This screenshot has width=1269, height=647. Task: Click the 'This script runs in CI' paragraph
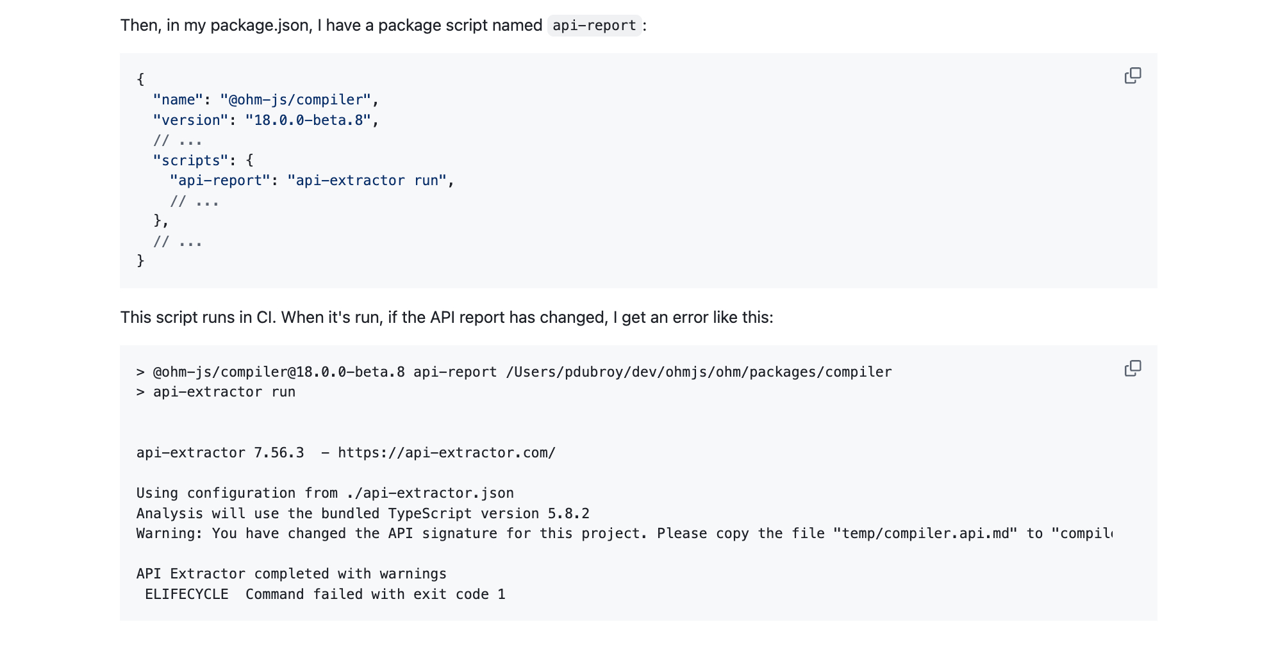(x=446, y=318)
